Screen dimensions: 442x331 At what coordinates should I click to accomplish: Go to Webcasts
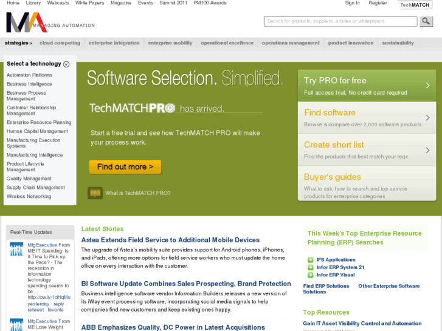(58, 3)
